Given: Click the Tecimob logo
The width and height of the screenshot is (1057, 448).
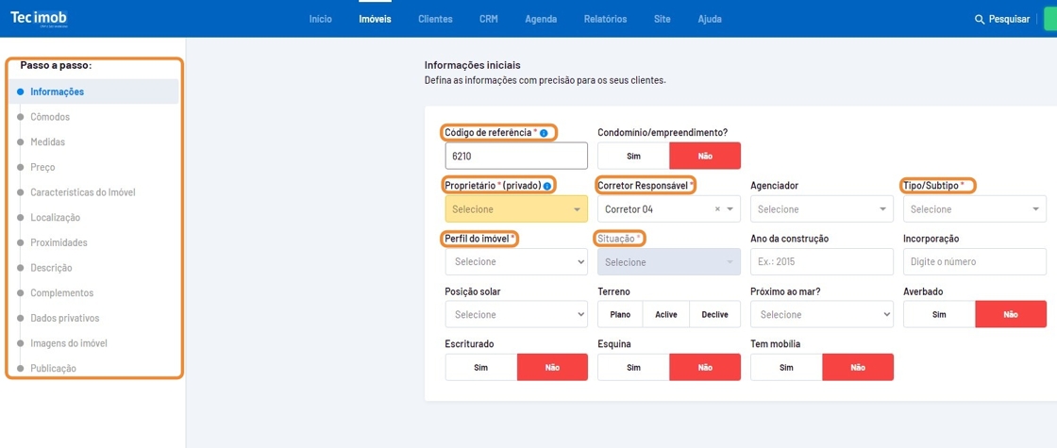Looking at the screenshot, I should click(39, 18).
